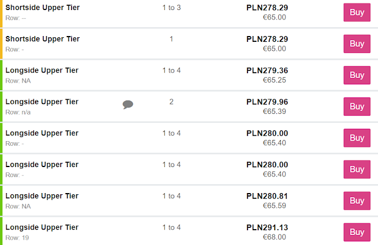The image size is (378, 245).
Task: Click the 'Row: n/a' label
Action: 18,112
